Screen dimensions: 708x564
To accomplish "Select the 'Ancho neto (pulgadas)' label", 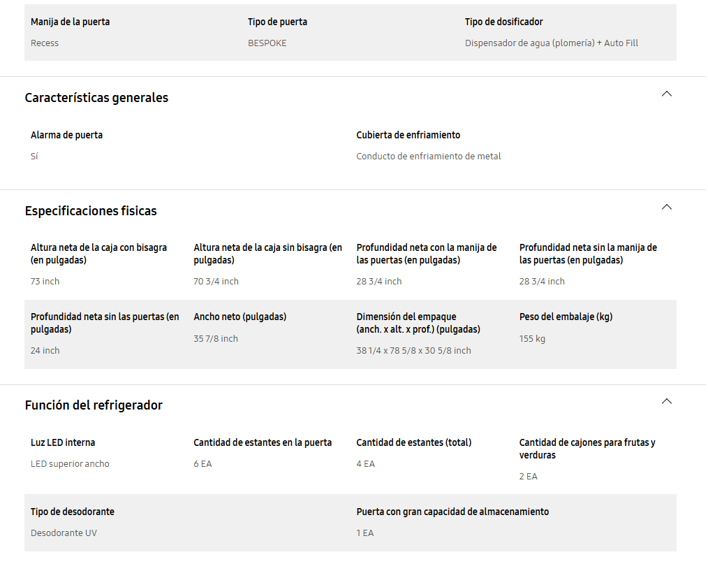I will tap(239, 317).
